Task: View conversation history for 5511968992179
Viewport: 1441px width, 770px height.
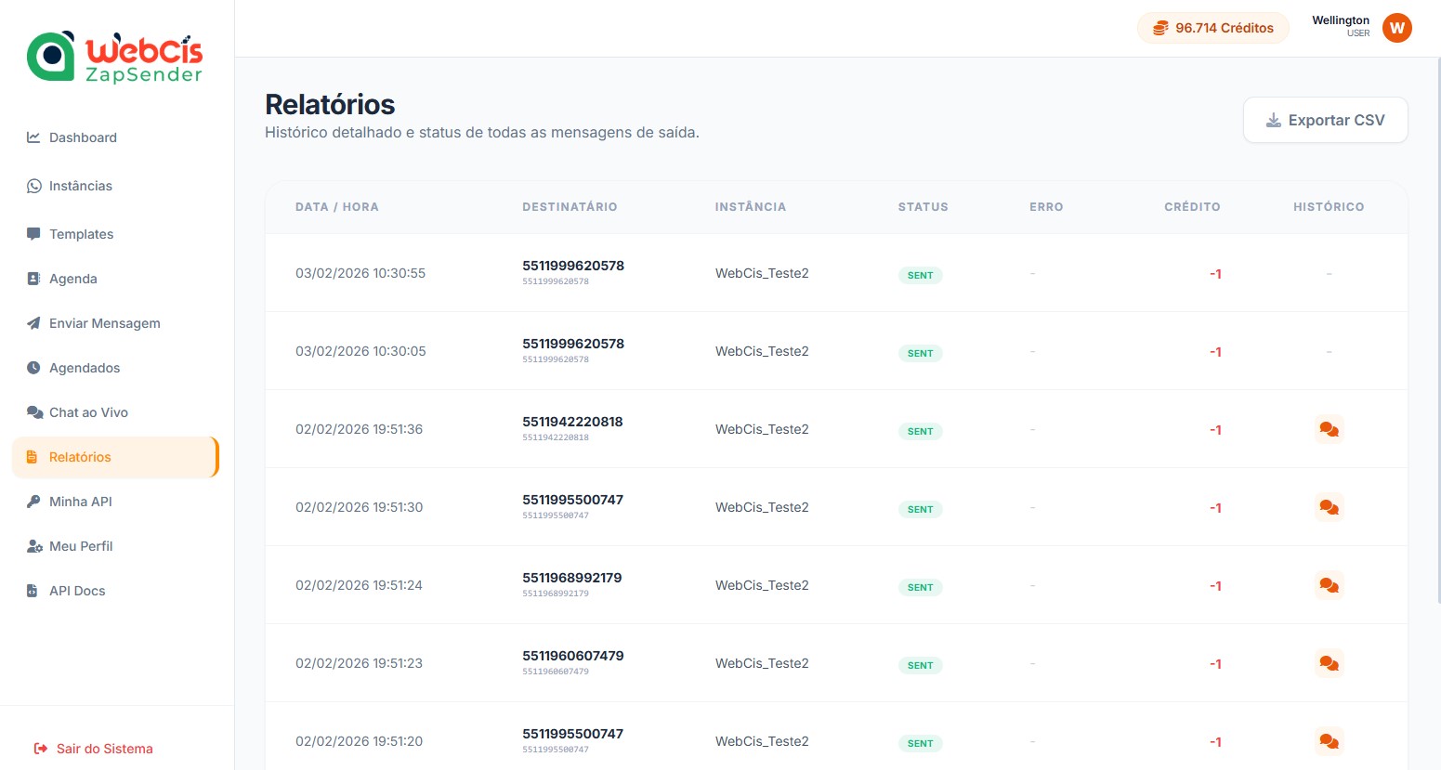Action: point(1329,585)
